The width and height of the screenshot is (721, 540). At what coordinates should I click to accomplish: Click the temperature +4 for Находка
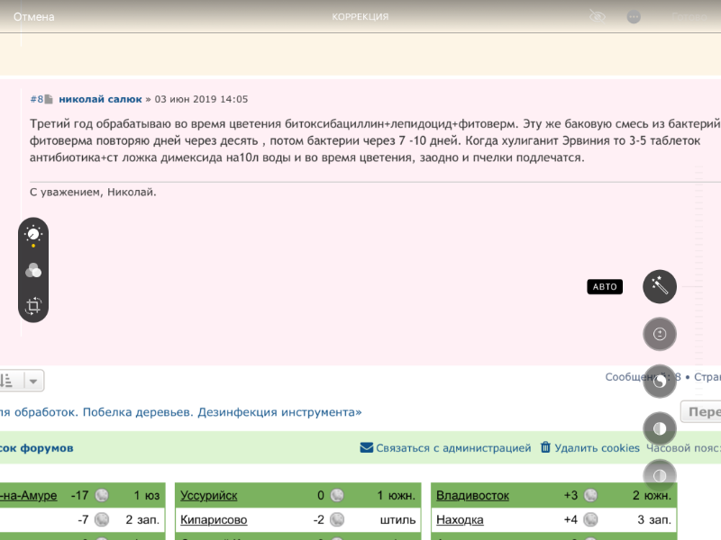point(570,519)
